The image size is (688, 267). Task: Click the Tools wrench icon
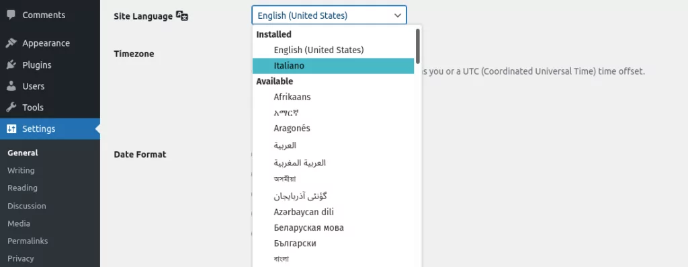pos(11,107)
